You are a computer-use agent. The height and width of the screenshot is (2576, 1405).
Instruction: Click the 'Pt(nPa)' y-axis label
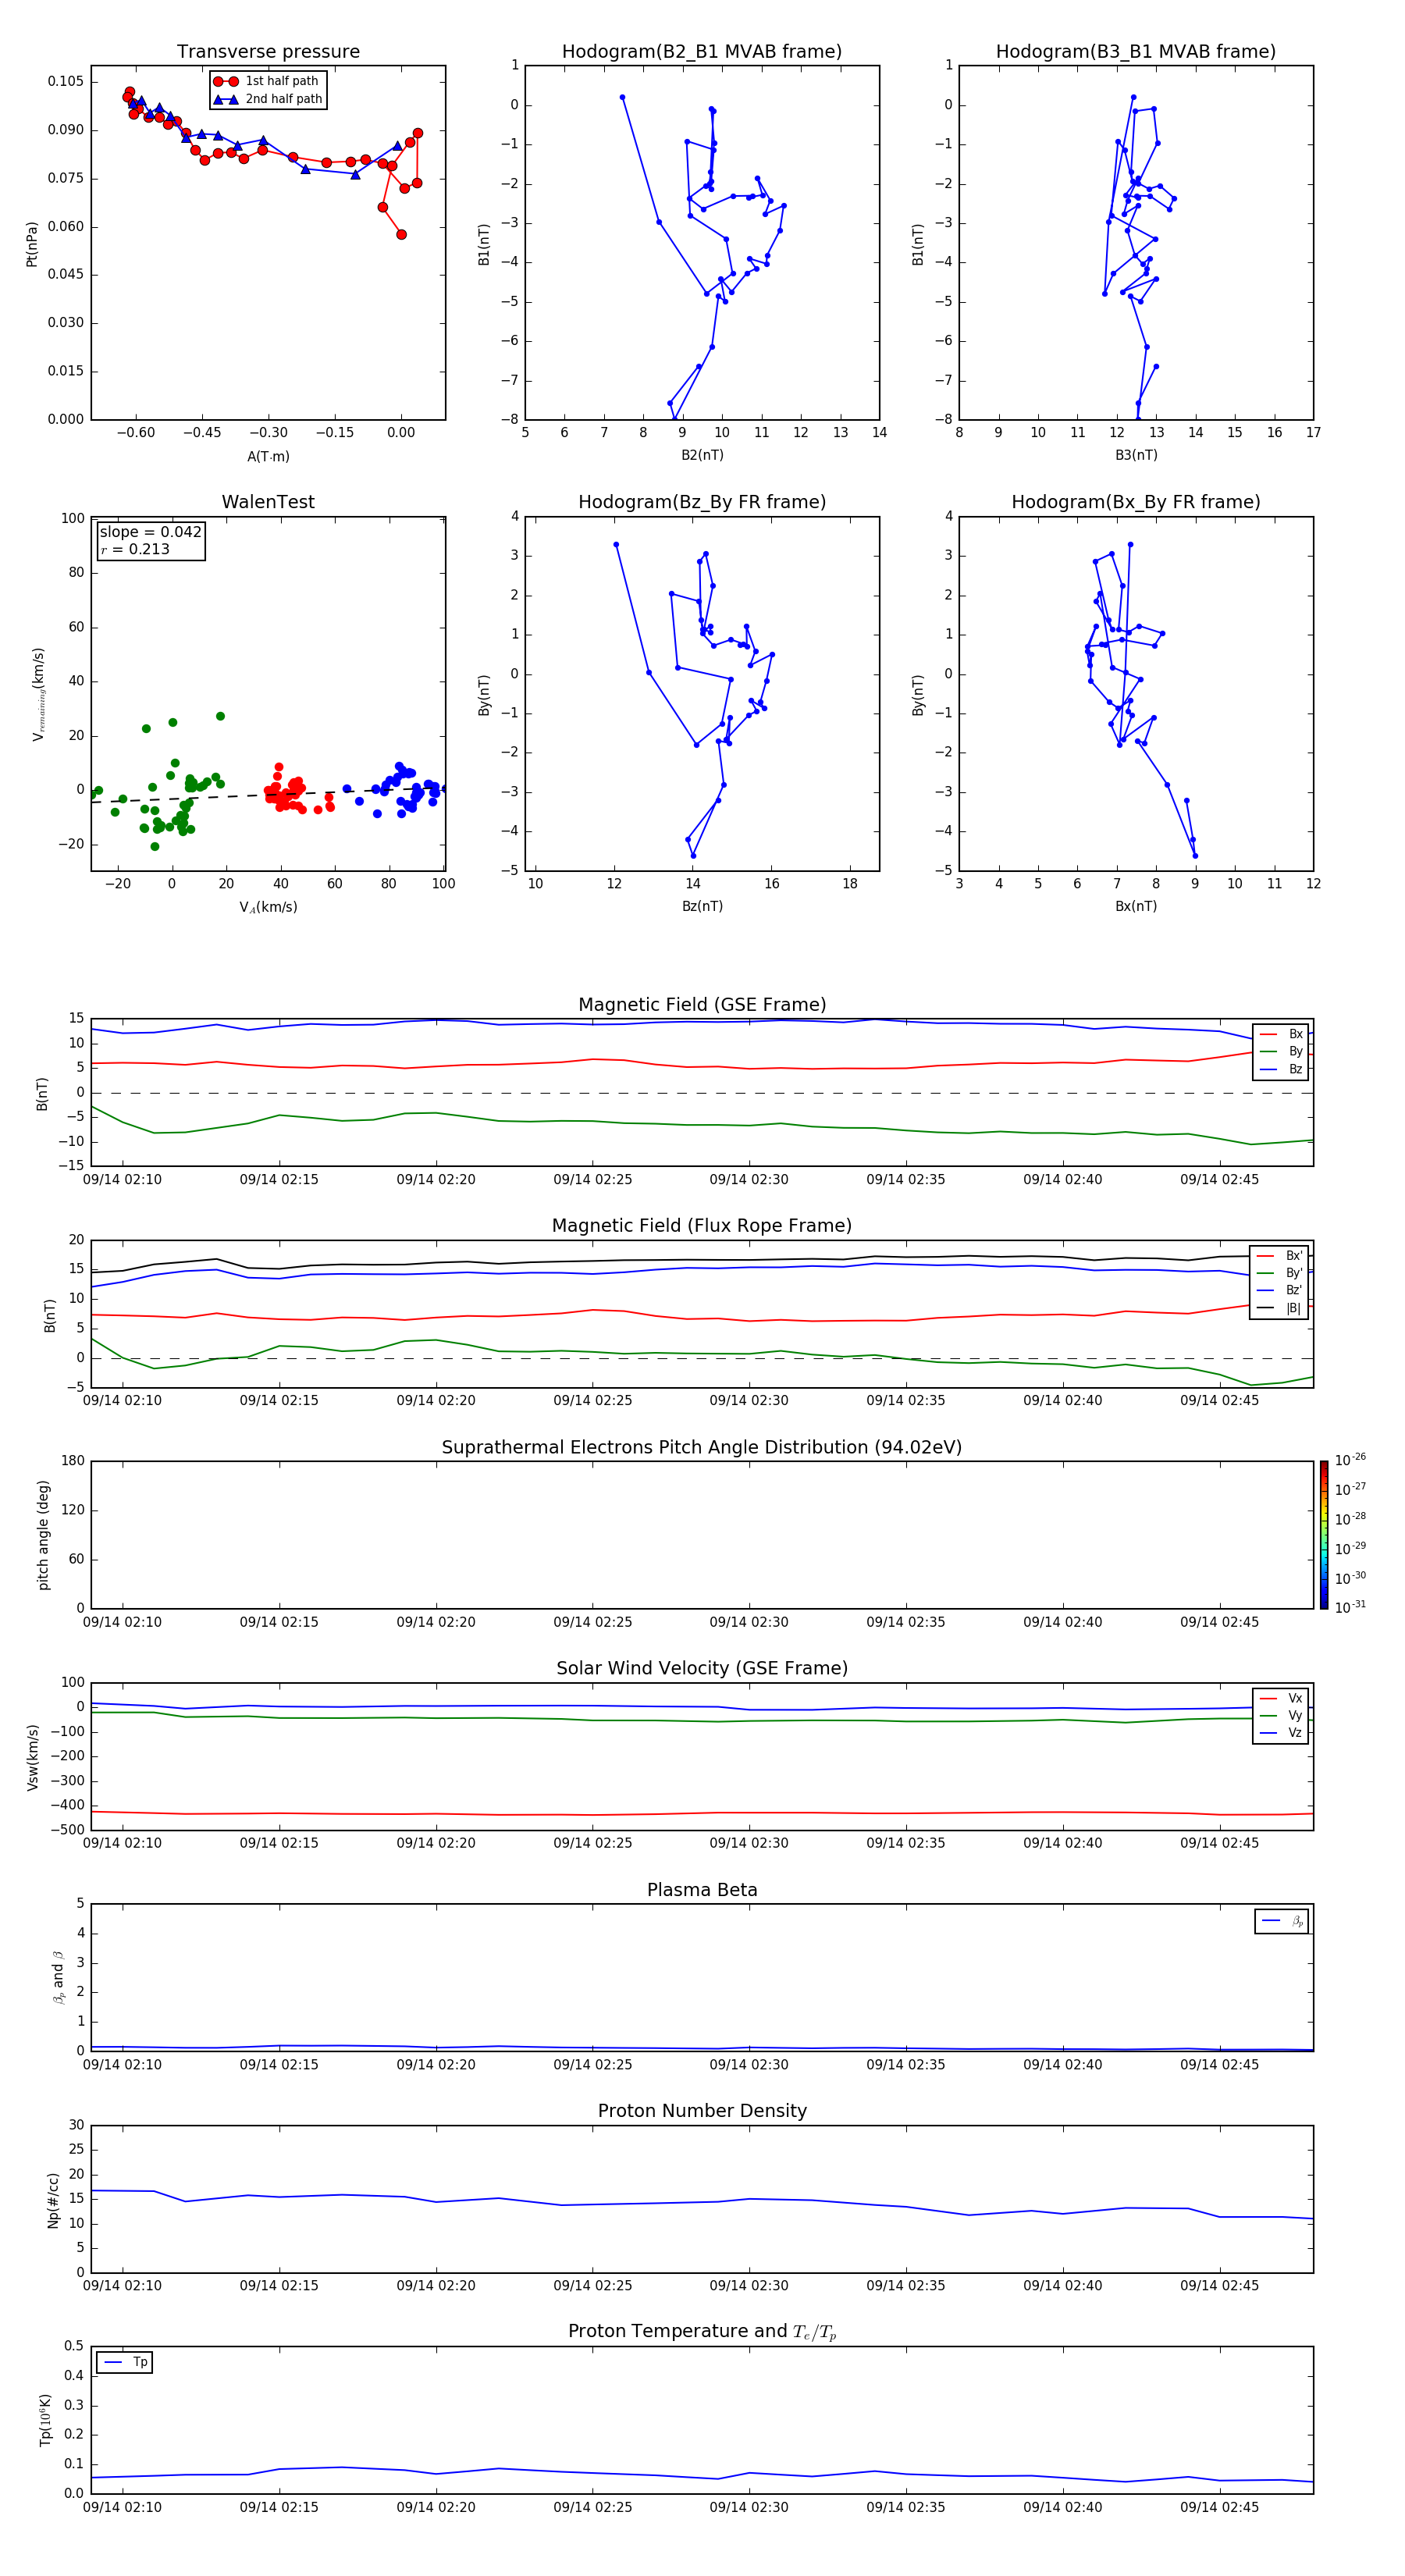32,244
